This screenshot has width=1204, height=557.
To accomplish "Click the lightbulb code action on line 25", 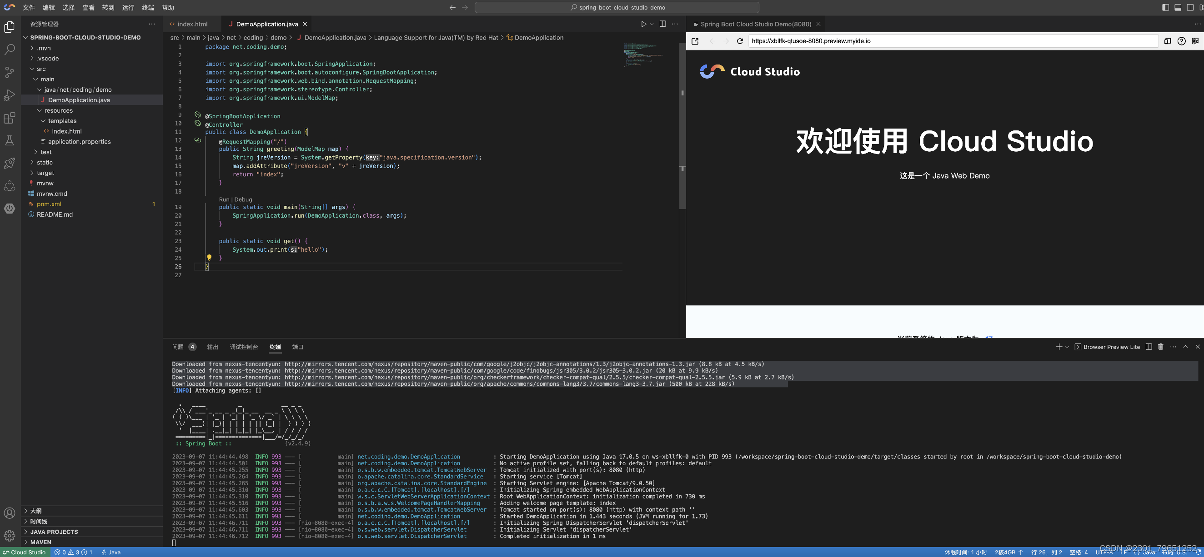I will click(209, 258).
